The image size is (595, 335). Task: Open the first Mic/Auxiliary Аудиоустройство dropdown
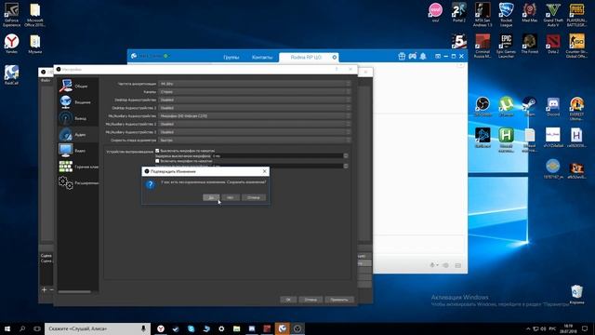(254, 115)
